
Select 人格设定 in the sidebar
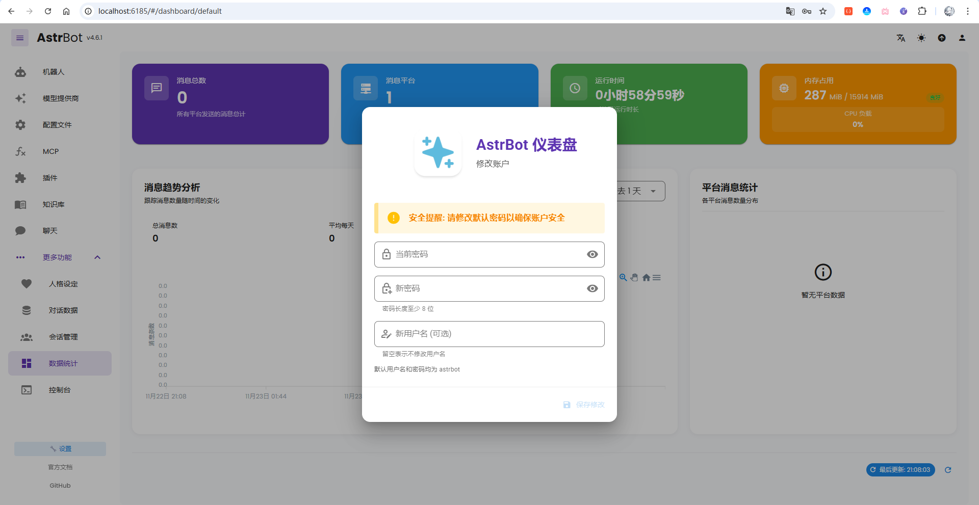(x=60, y=284)
